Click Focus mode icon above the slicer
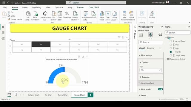 123,37
